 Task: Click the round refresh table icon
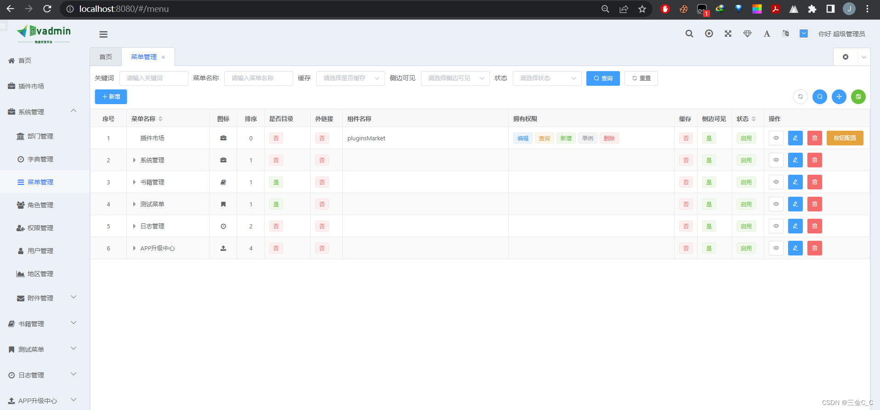(x=801, y=97)
